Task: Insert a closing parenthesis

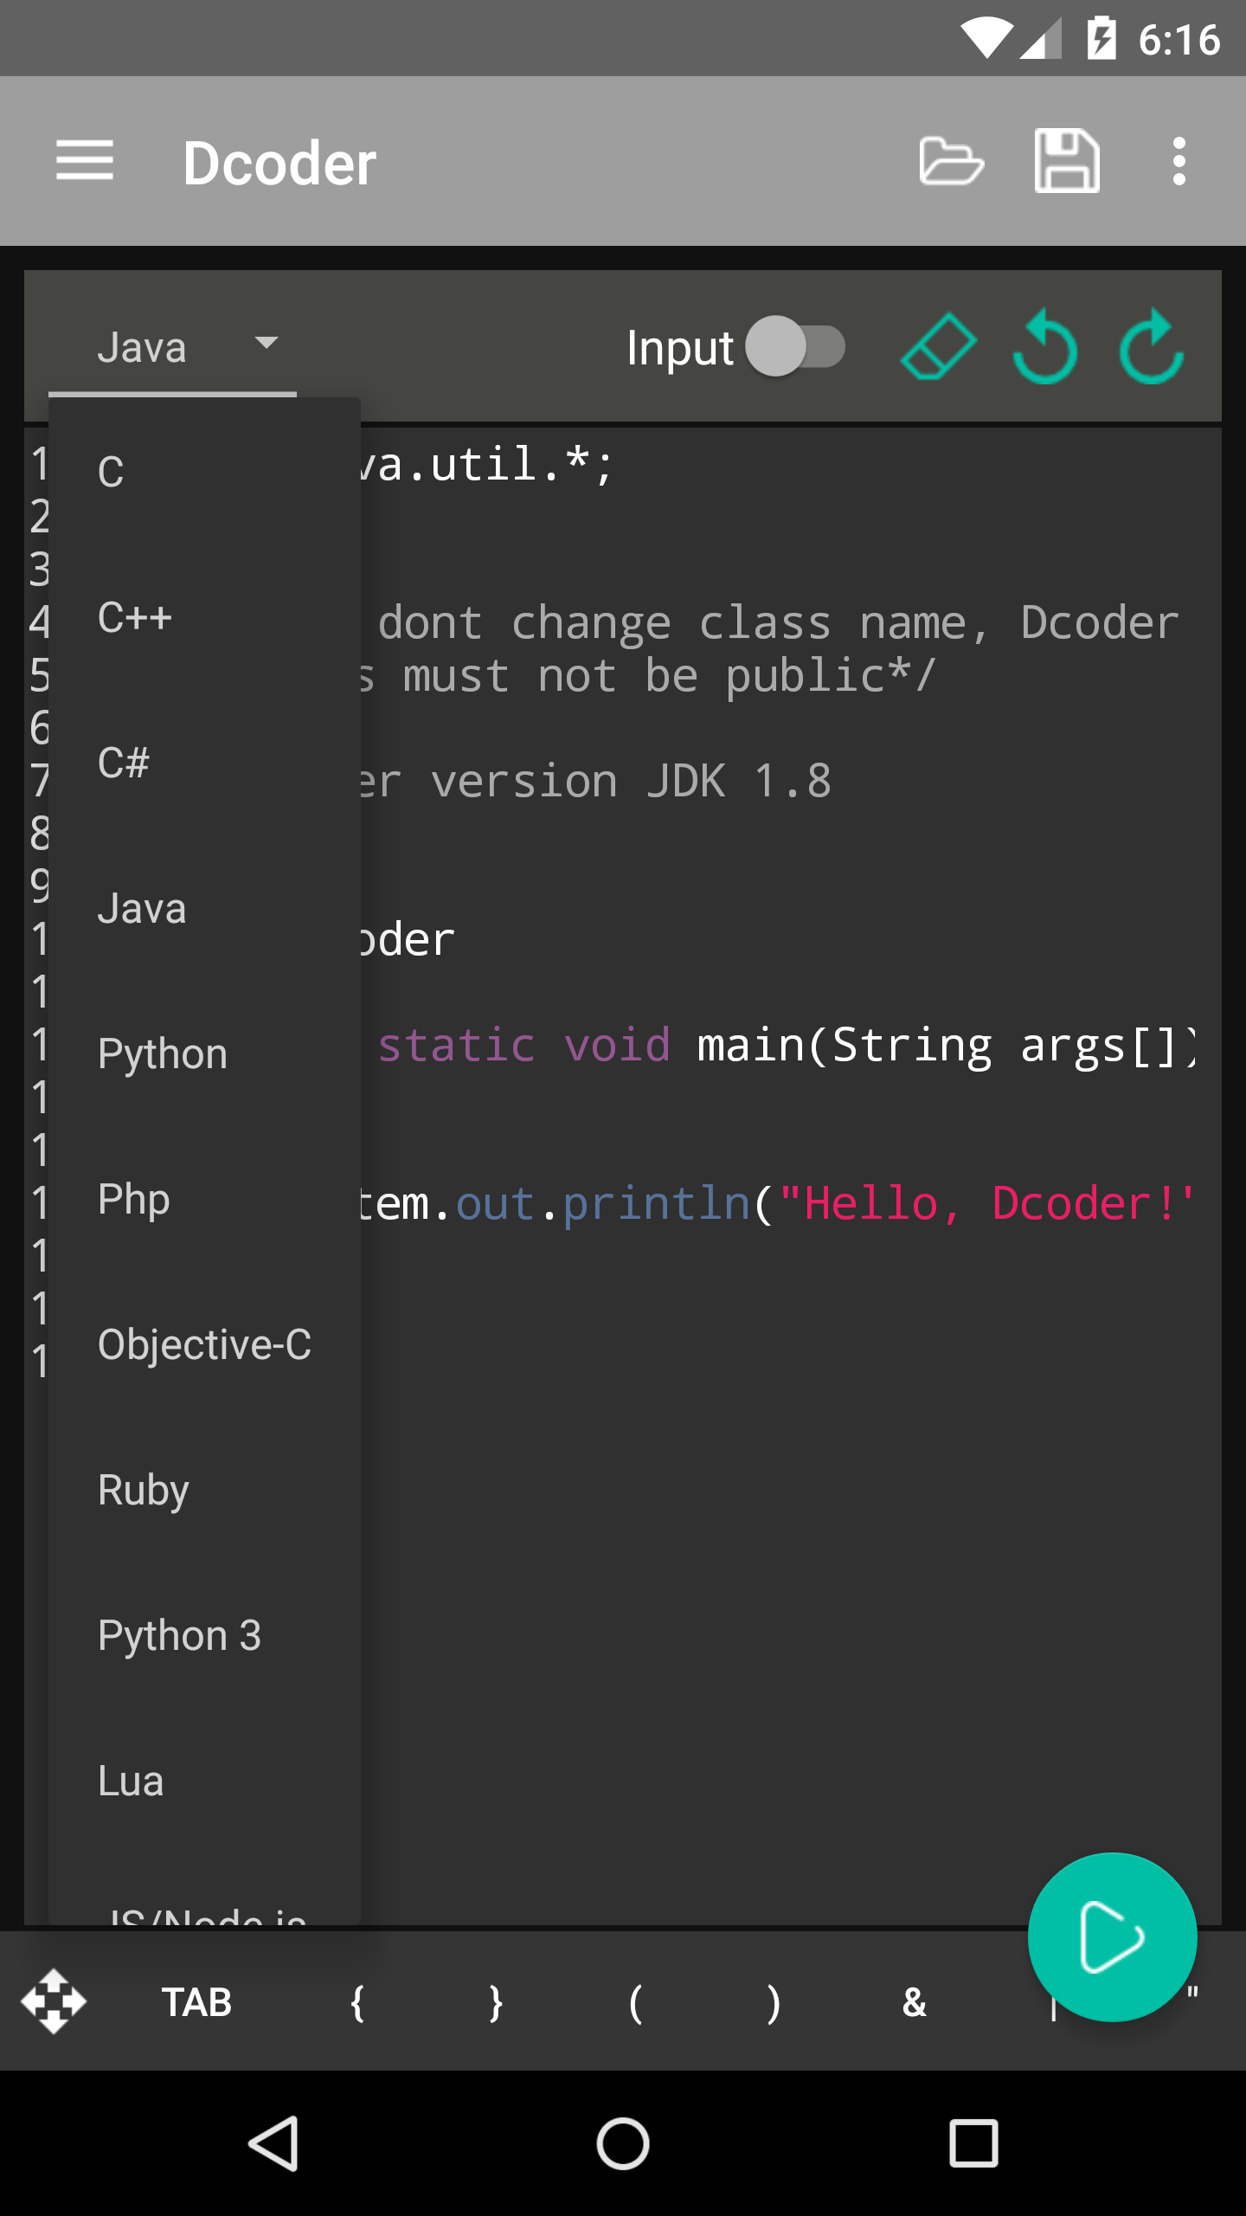Action: click(x=773, y=2001)
